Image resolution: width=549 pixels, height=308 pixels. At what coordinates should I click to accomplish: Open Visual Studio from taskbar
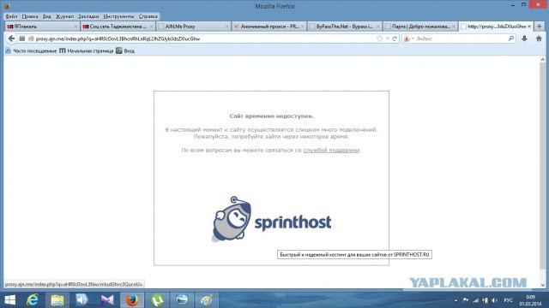tap(107, 300)
